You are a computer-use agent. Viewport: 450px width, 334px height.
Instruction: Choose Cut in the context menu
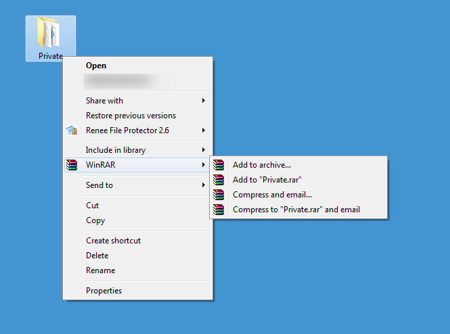(x=93, y=206)
